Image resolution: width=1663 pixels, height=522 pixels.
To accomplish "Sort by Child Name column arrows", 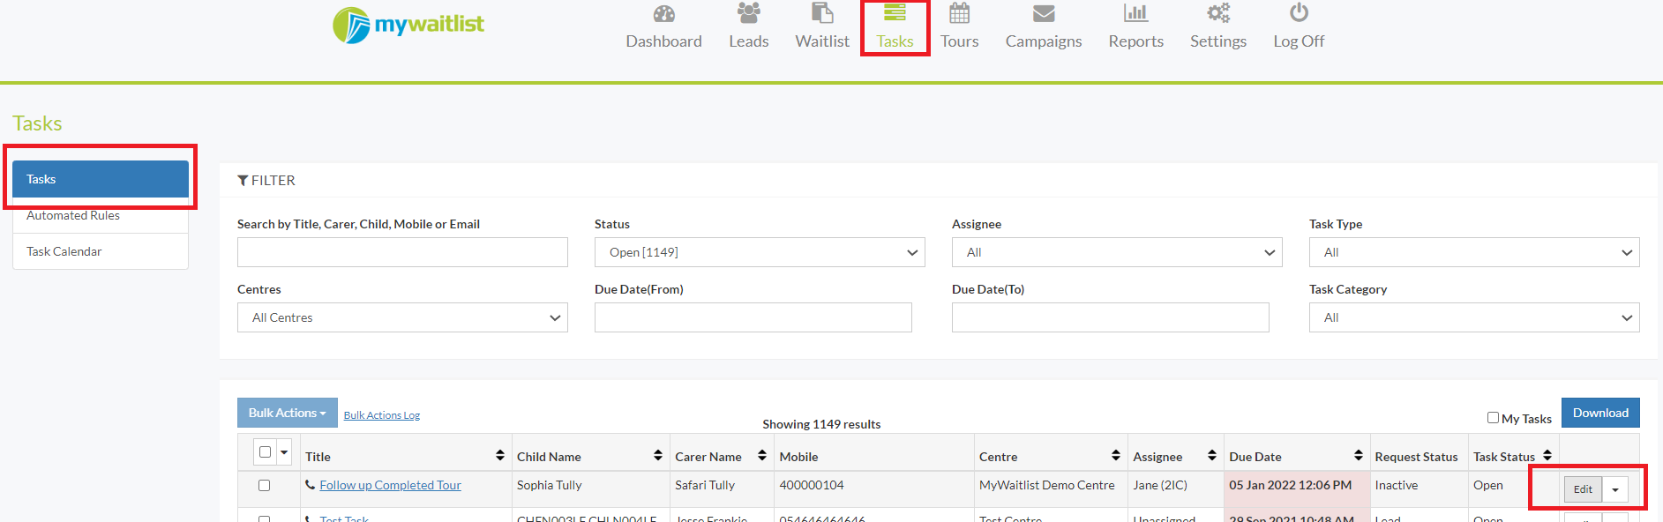I will pyautogui.click(x=658, y=455).
